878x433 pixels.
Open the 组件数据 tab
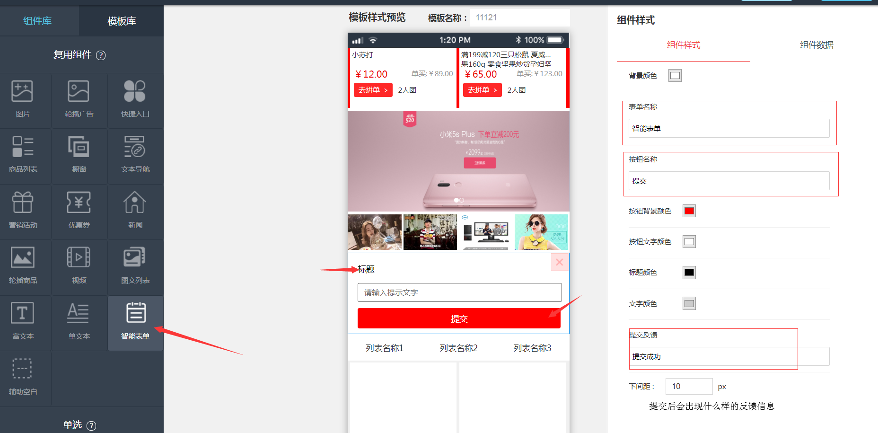pos(816,45)
